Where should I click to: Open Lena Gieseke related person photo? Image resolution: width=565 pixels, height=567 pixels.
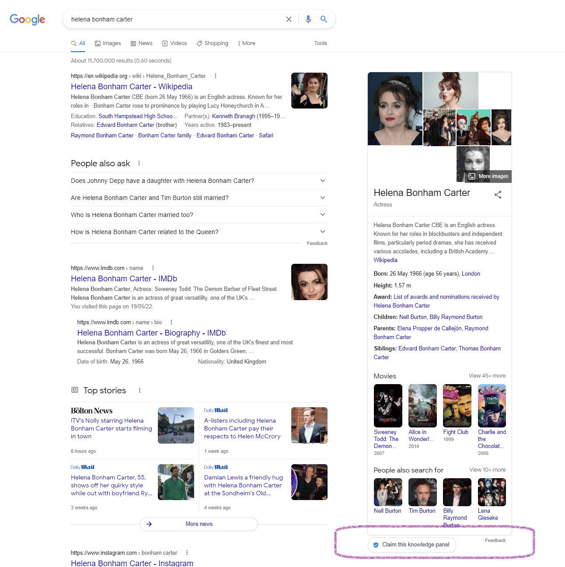[x=492, y=492]
